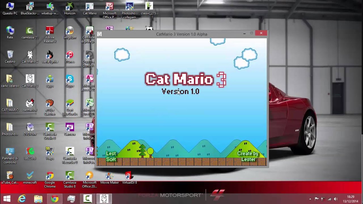Image resolution: width=363 pixels, height=204 pixels.
Task: Launch the ImgBurn desktop shortcut
Action: pos(70,33)
